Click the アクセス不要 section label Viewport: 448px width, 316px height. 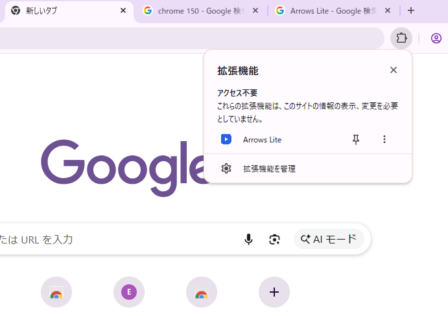pyautogui.click(x=237, y=93)
